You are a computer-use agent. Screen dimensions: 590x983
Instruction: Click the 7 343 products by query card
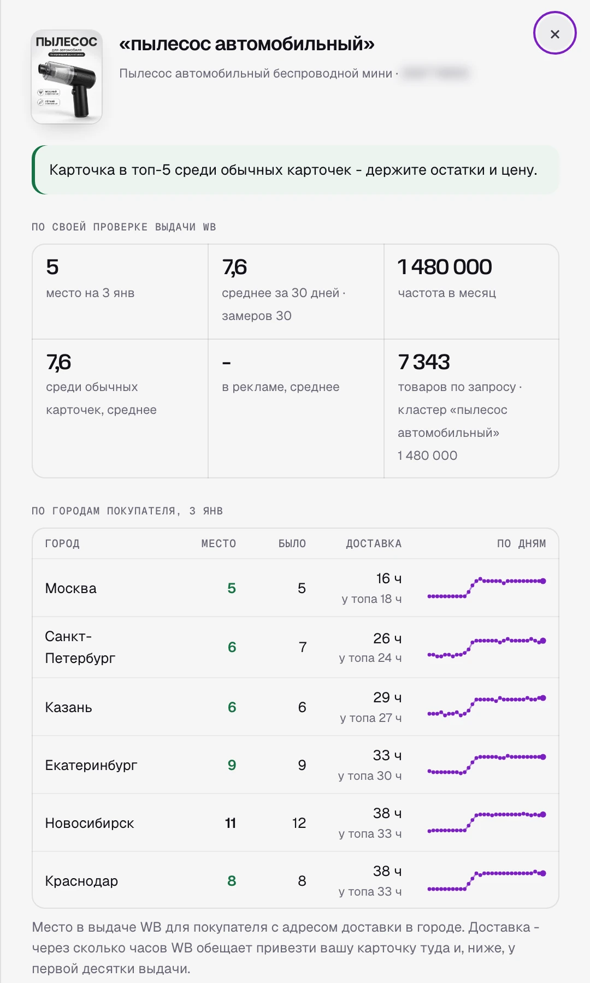pyautogui.click(x=471, y=408)
